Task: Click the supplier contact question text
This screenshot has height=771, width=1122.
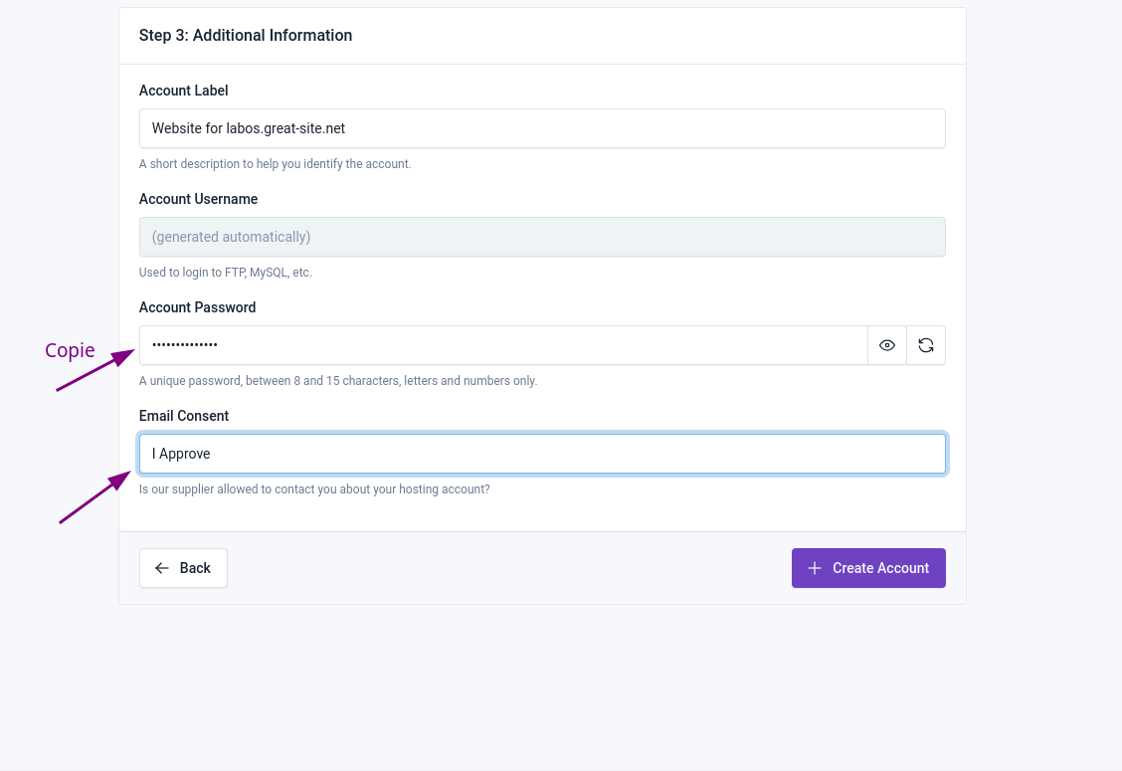Action: pyautogui.click(x=314, y=489)
